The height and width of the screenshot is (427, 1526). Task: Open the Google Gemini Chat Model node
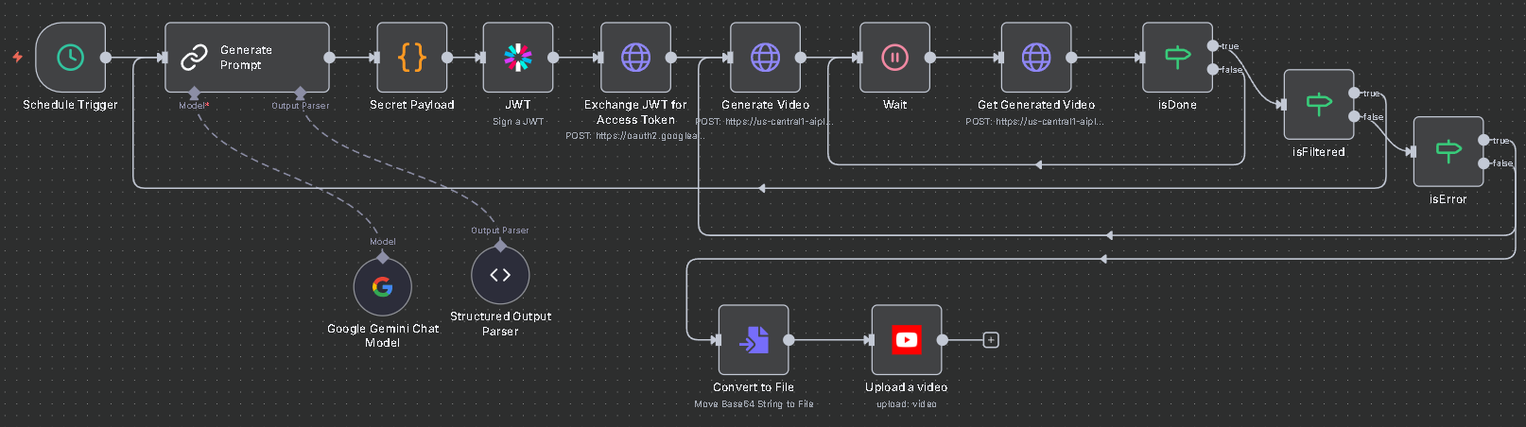point(382,287)
